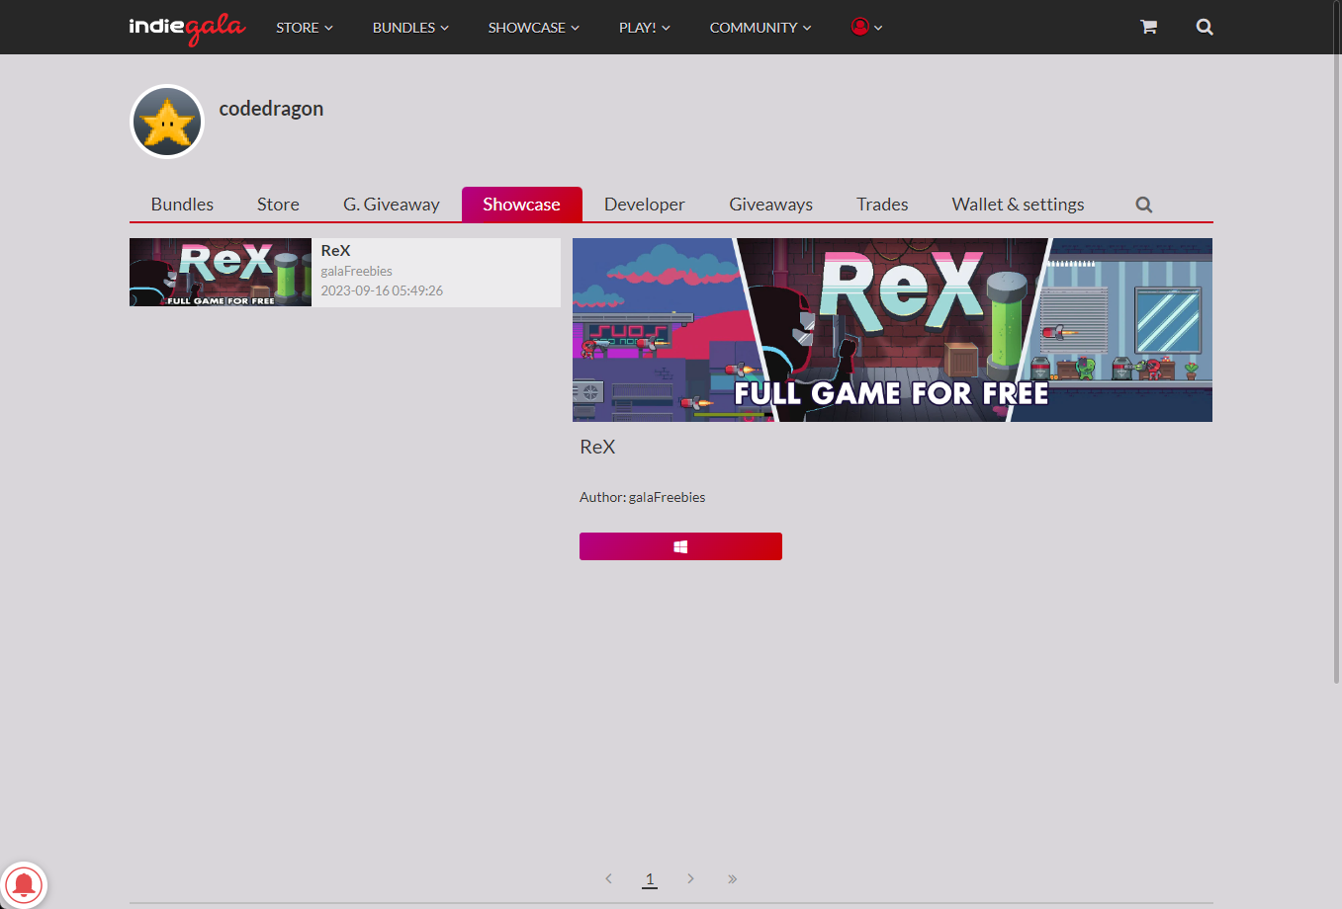Image resolution: width=1342 pixels, height=909 pixels.
Task: Select page 1 in pagination
Action: [x=650, y=878]
